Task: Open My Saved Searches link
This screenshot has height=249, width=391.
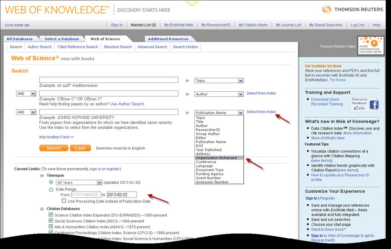Action: (x=326, y=25)
